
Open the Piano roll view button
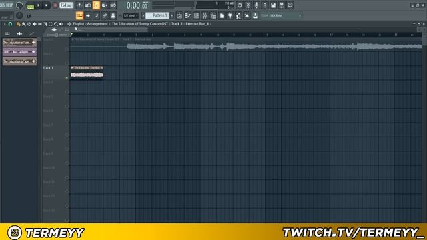(x=188, y=16)
